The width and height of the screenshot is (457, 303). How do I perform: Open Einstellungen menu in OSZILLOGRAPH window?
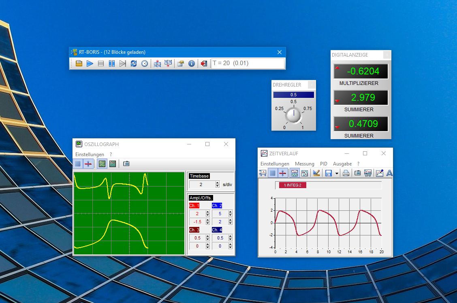coord(90,154)
